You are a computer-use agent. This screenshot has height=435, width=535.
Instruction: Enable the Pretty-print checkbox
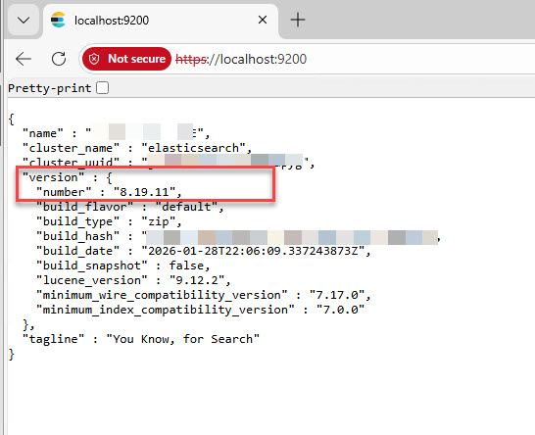[102, 88]
